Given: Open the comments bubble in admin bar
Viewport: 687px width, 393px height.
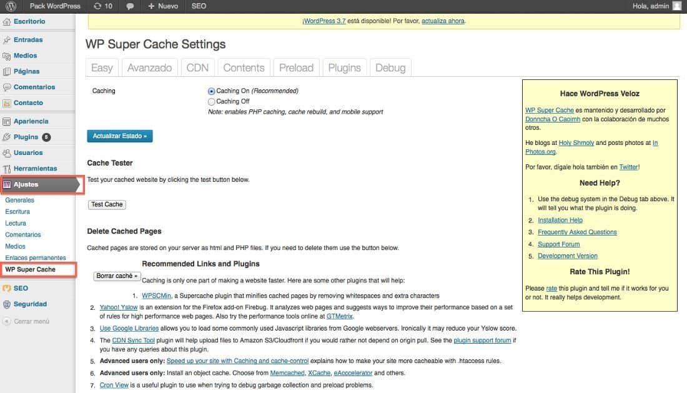Looking at the screenshot, I should click(x=130, y=6).
